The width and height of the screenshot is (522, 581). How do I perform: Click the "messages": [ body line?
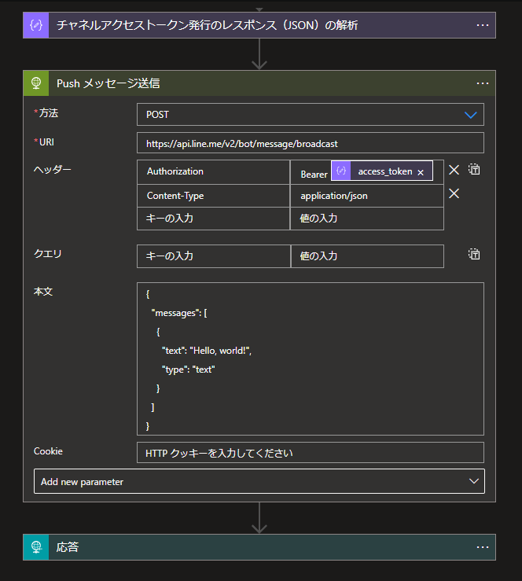(x=179, y=313)
